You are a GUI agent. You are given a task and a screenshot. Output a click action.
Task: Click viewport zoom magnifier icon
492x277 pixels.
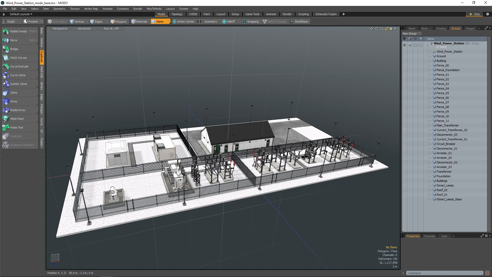click(x=382, y=29)
